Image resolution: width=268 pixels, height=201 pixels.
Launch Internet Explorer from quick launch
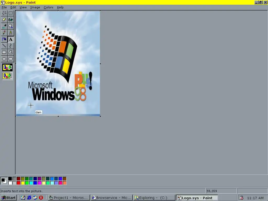coord(29,198)
